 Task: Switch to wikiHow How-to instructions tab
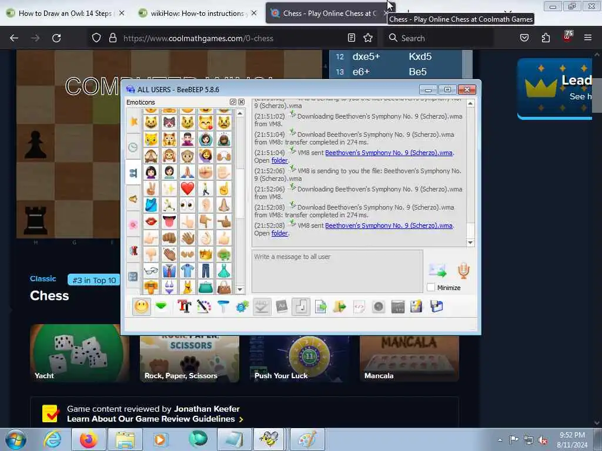click(x=197, y=14)
